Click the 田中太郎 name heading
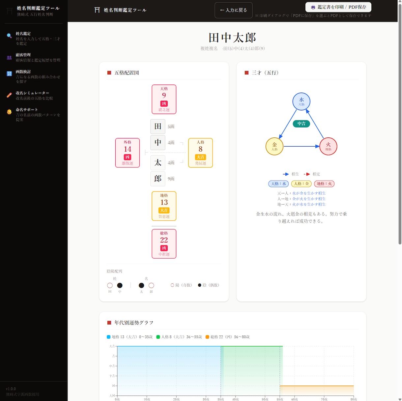This screenshot has height=401, width=402. (x=233, y=38)
